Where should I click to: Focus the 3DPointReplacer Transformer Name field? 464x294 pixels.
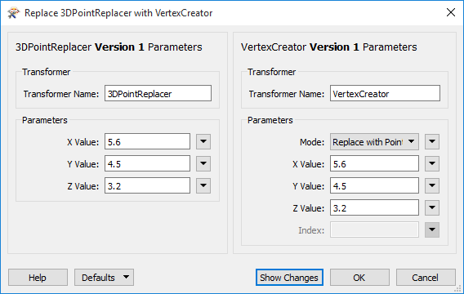158,93
